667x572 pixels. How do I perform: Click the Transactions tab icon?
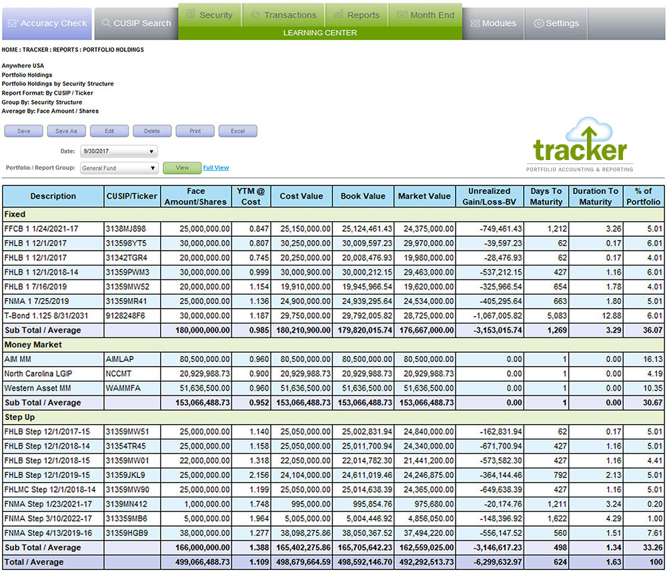[x=255, y=14]
